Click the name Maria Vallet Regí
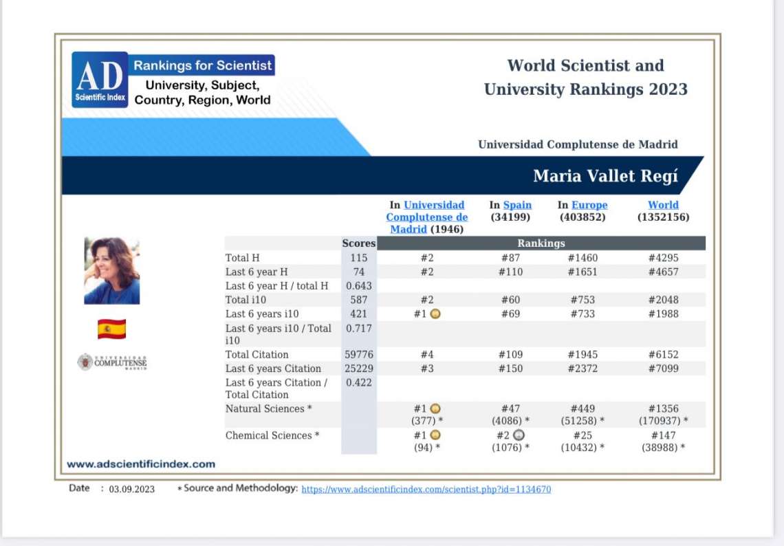Screen dimensions: 784x546 (605, 176)
